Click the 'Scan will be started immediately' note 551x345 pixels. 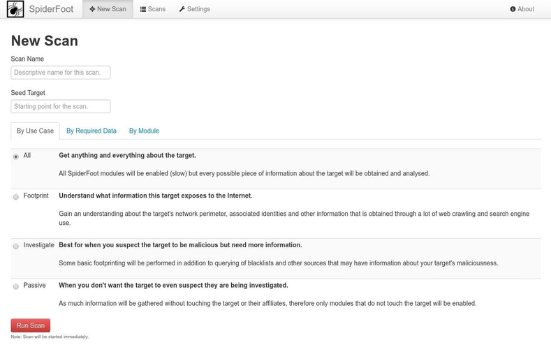tap(50, 337)
